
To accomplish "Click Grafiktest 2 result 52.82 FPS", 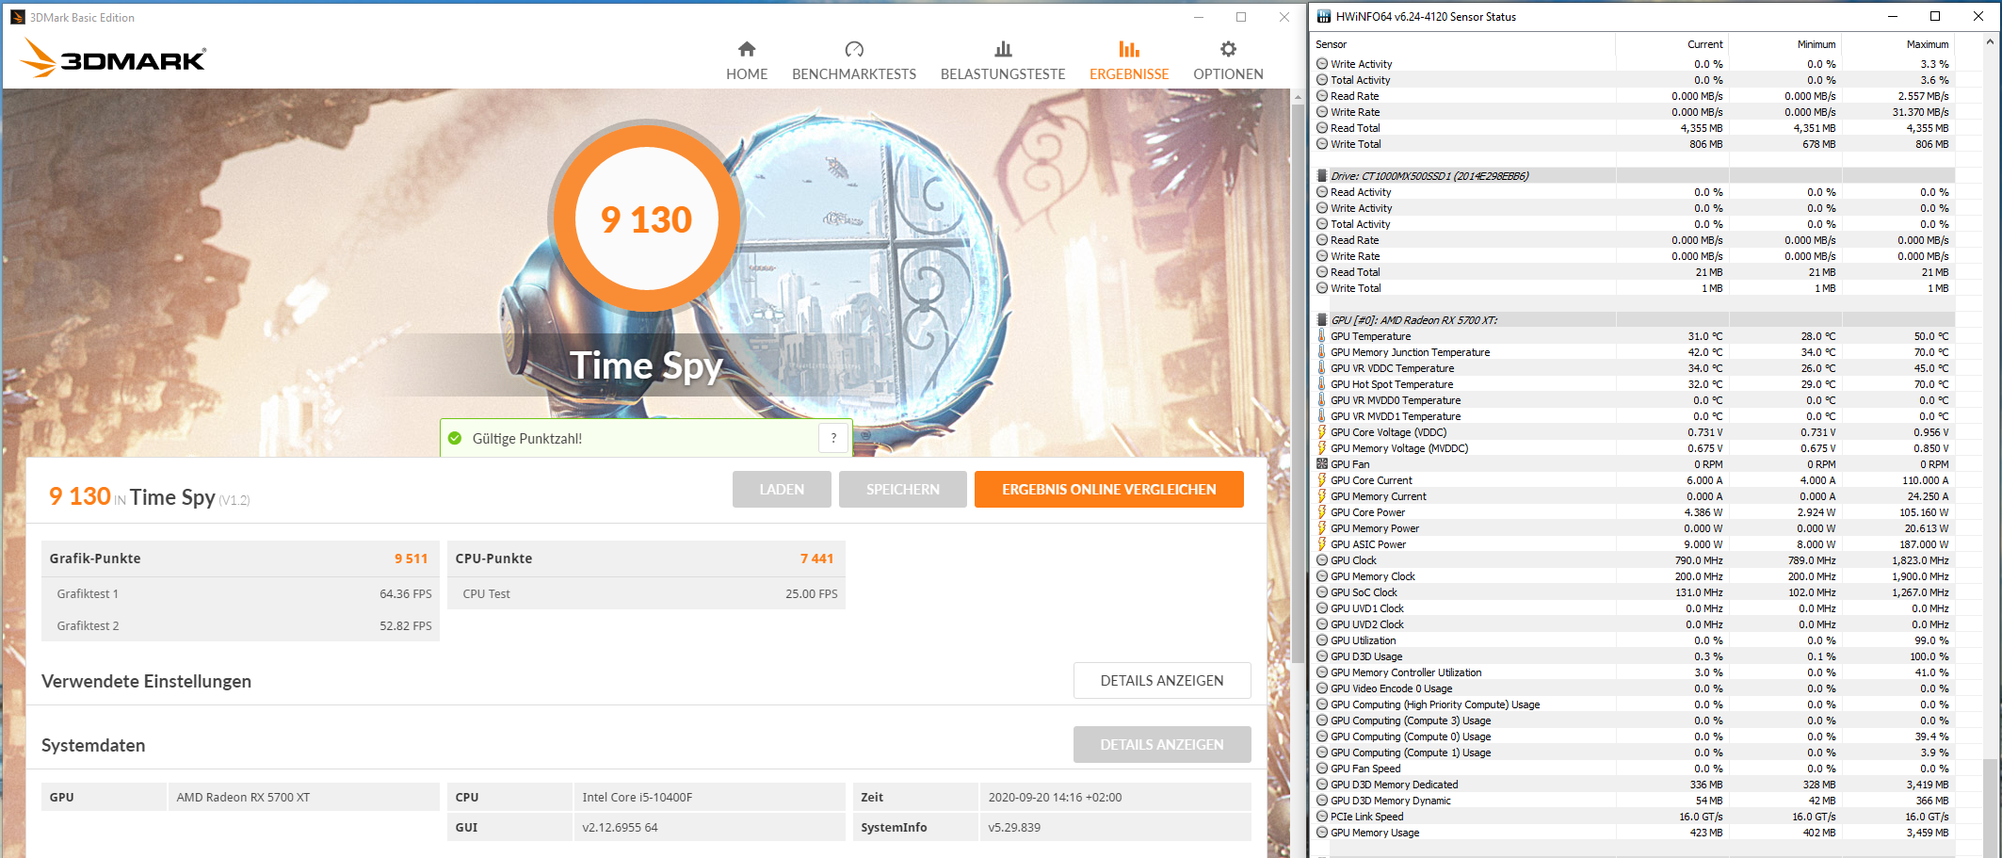I will [x=406, y=625].
